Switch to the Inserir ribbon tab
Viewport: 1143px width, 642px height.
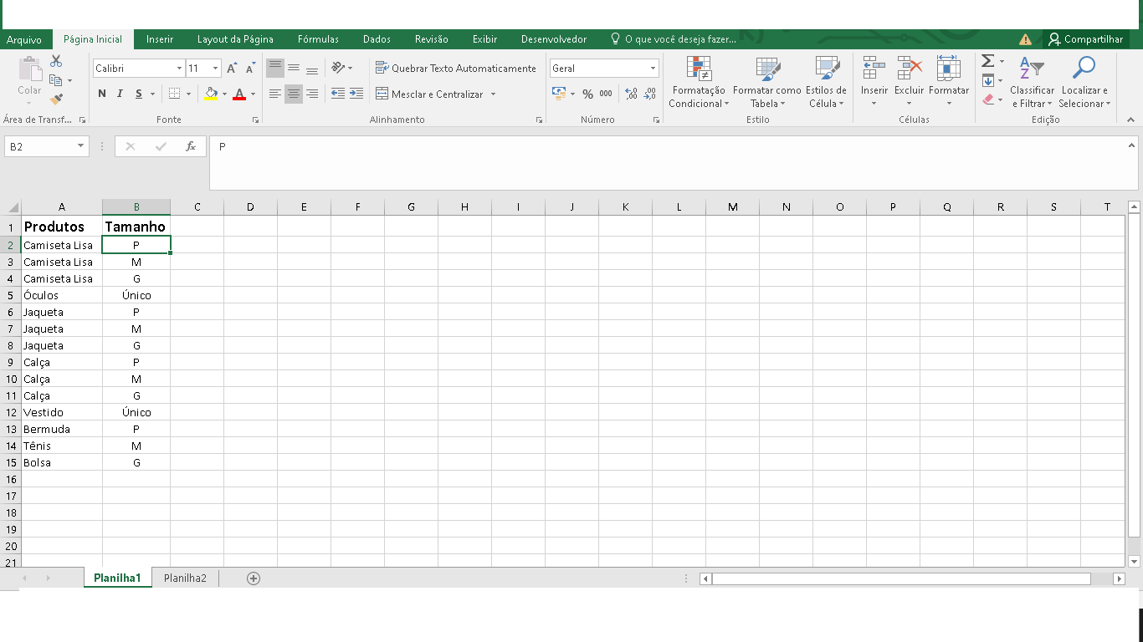click(160, 39)
